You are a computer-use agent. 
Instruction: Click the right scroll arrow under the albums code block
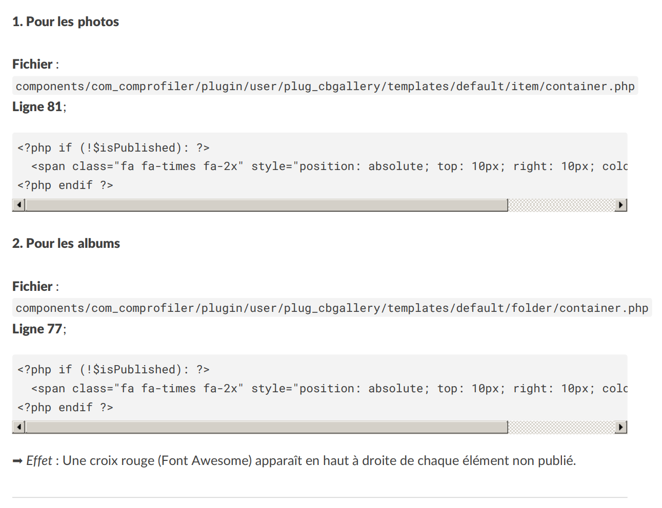point(621,427)
